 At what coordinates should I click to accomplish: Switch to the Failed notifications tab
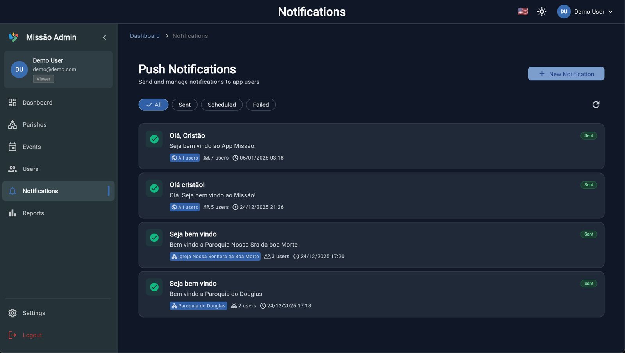[261, 105]
